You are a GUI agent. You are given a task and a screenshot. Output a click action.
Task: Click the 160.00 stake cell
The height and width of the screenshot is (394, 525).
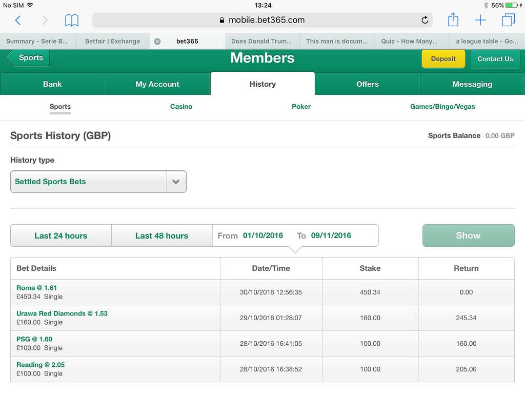coord(370,318)
